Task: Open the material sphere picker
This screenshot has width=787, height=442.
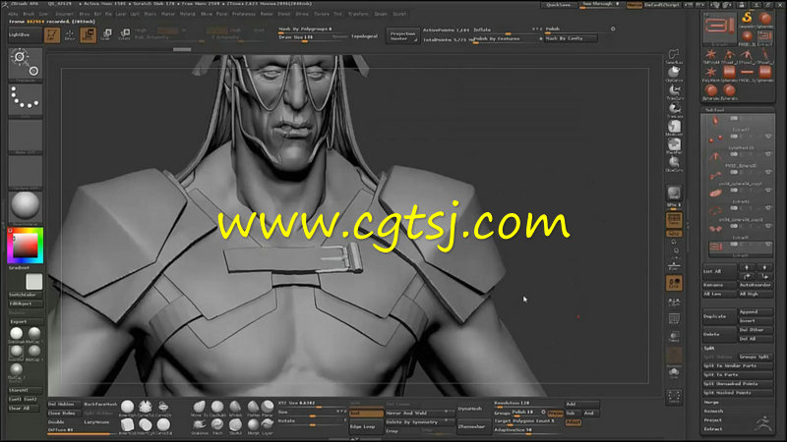Action: pos(26,206)
